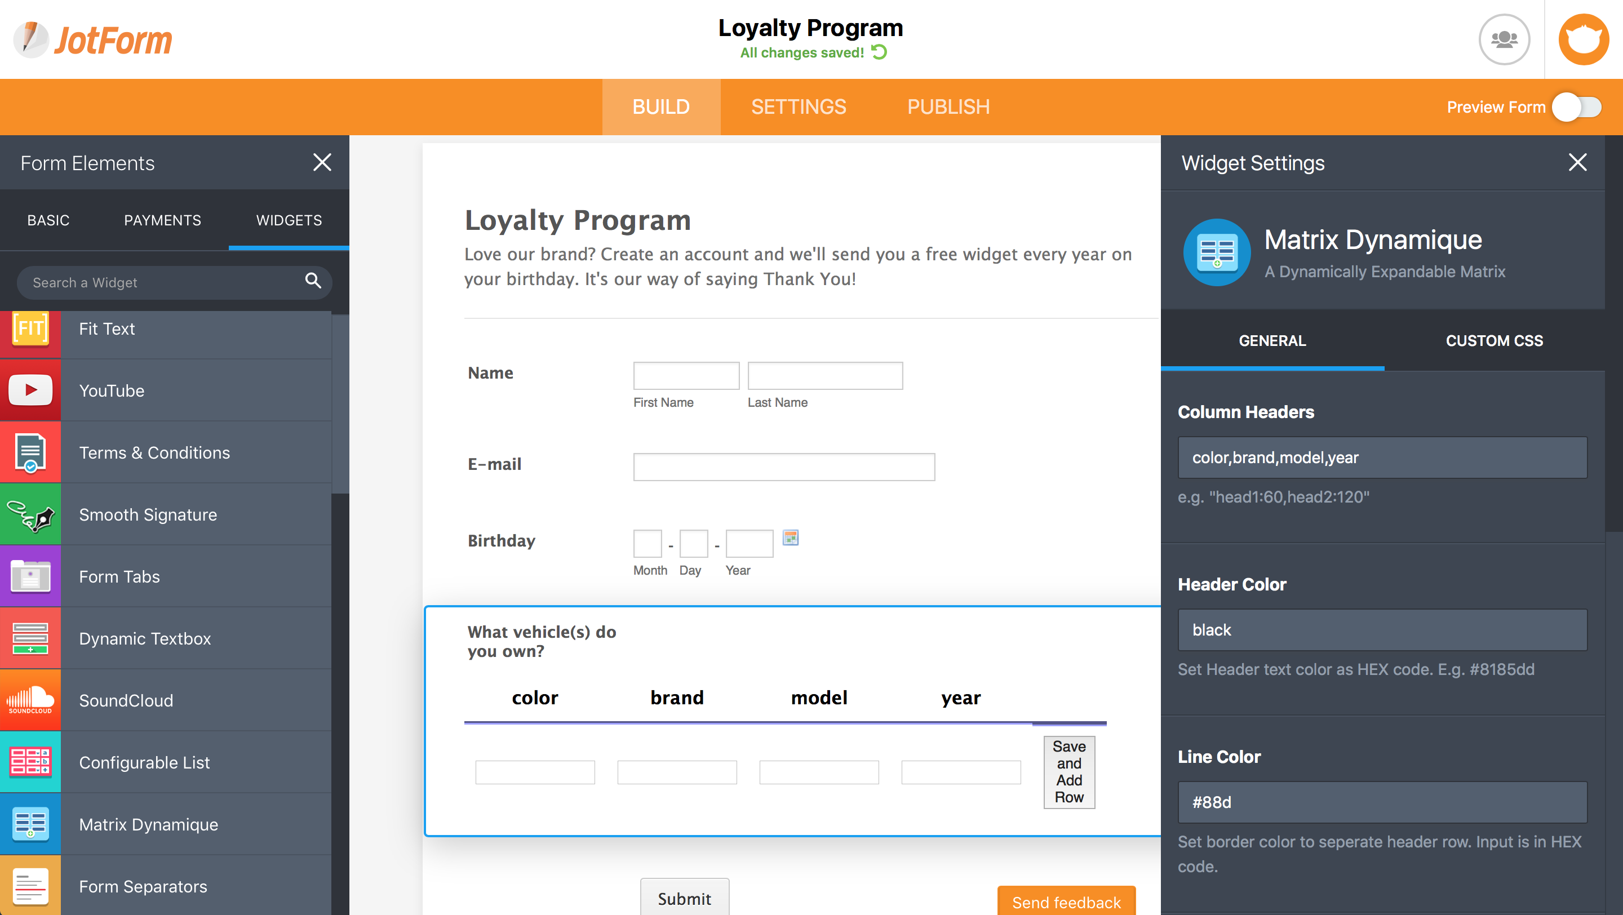Click the birthday calendar picker icon

pos(791,539)
